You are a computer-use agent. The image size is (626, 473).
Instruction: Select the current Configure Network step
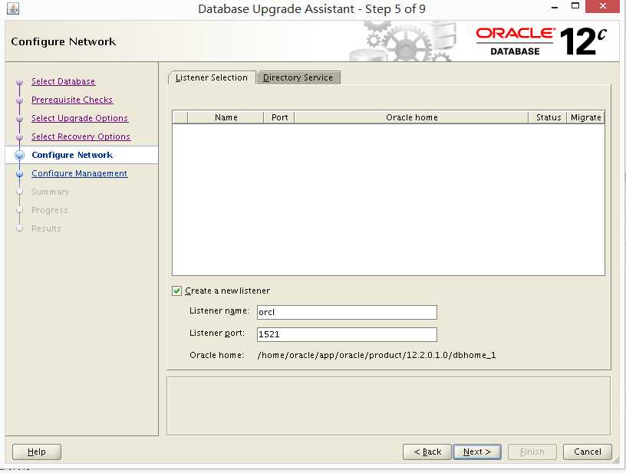[x=72, y=155]
